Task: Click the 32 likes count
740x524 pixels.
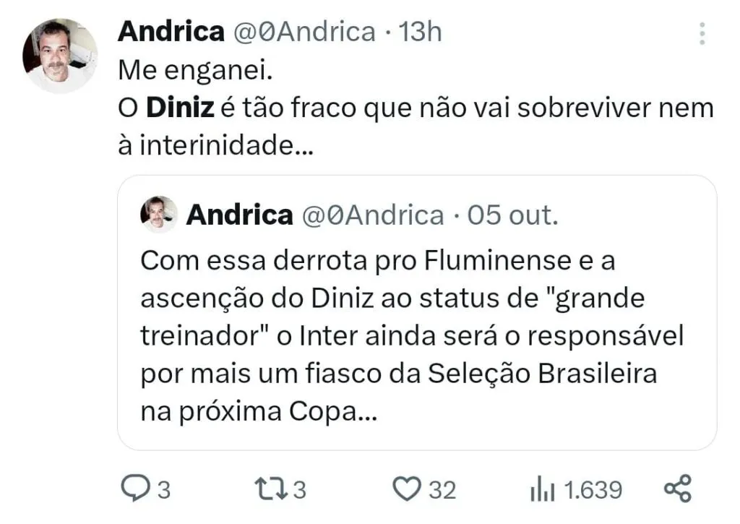Action: pyautogui.click(x=442, y=490)
